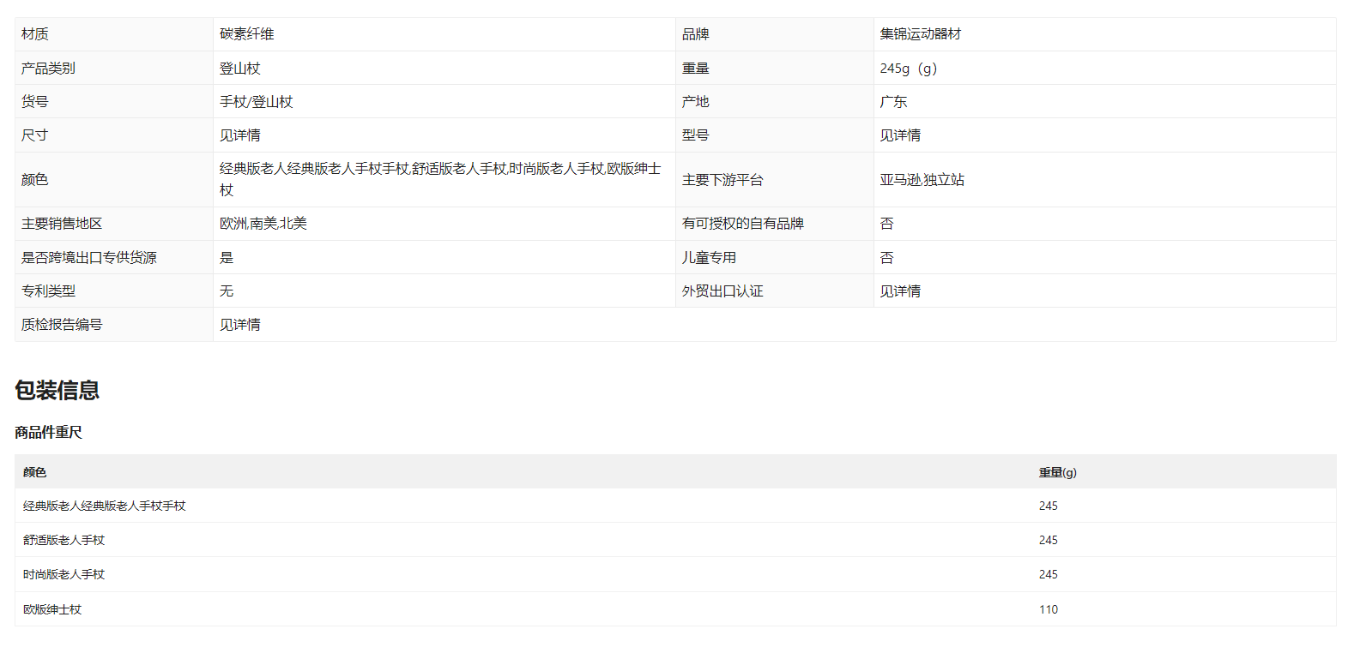1348x659 pixels.
Task: Click the 245g weight value cell
Action: point(908,69)
